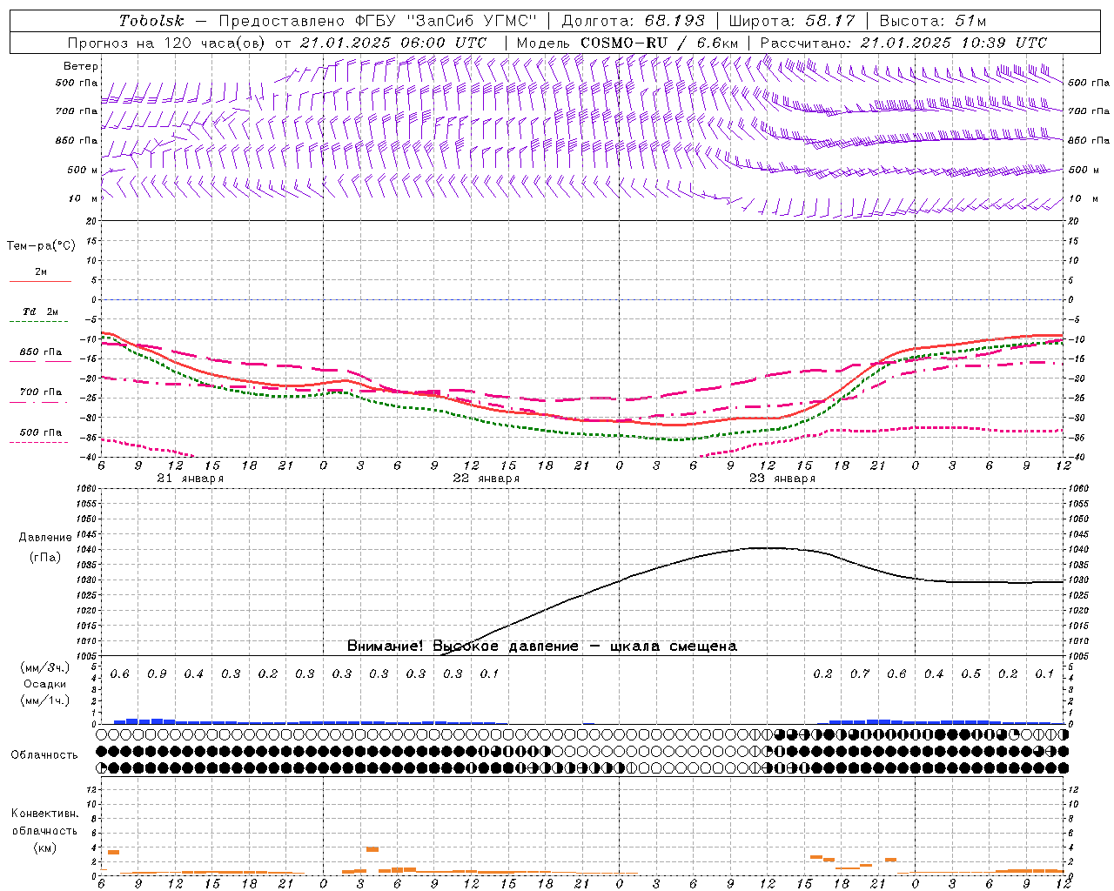Click the date label 22 января
1114x891 pixels.
(486, 479)
